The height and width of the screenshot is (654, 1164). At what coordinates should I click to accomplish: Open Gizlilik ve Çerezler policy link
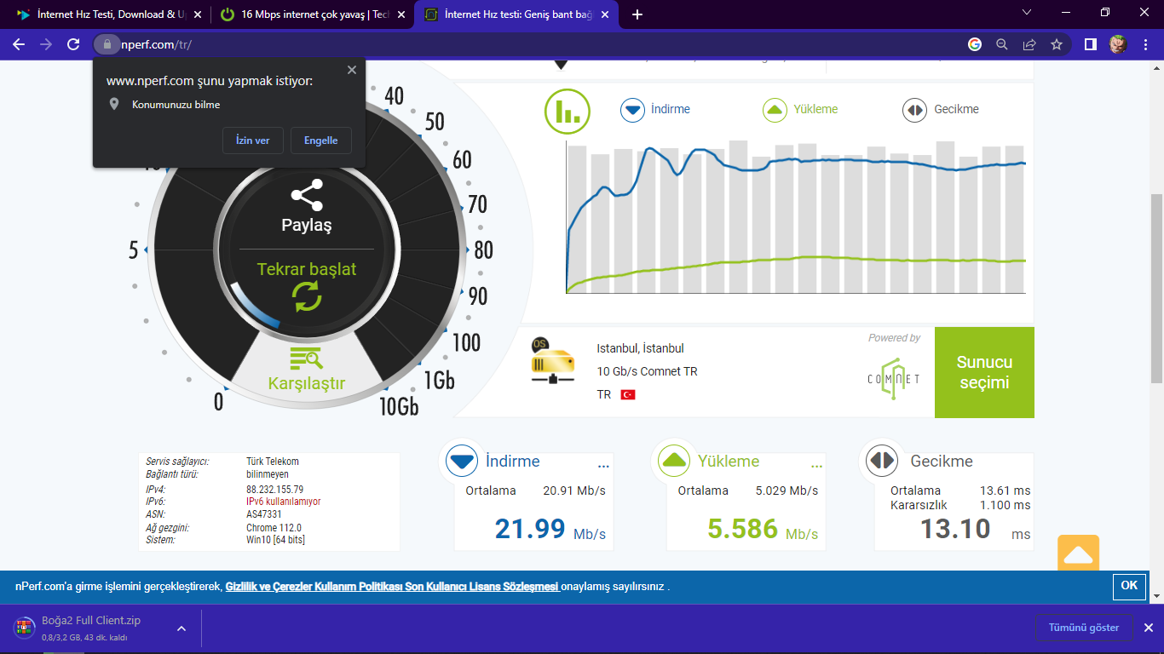[x=393, y=587]
